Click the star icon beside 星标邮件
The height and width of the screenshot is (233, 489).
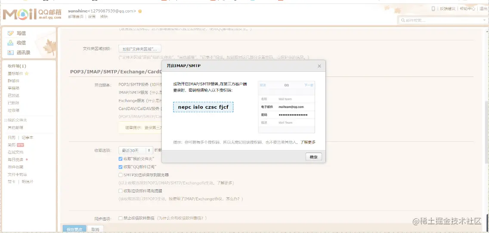(27, 74)
